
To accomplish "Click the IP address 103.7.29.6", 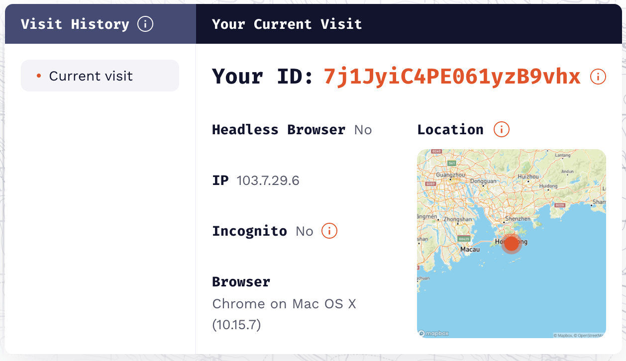I will 268,180.
